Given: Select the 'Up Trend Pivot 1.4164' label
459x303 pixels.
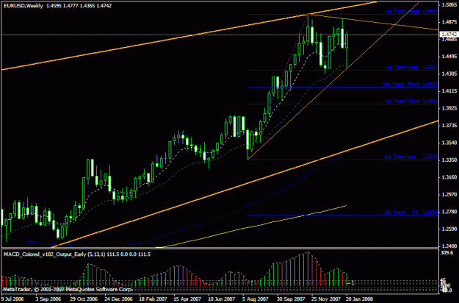Looking at the screenshot, I should 411,84.
